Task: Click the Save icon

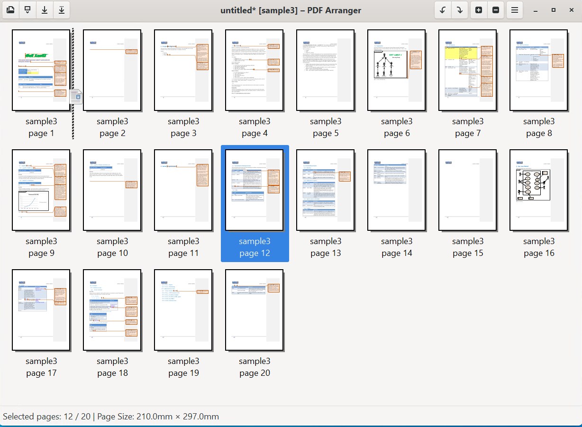Action: point(45,10)
